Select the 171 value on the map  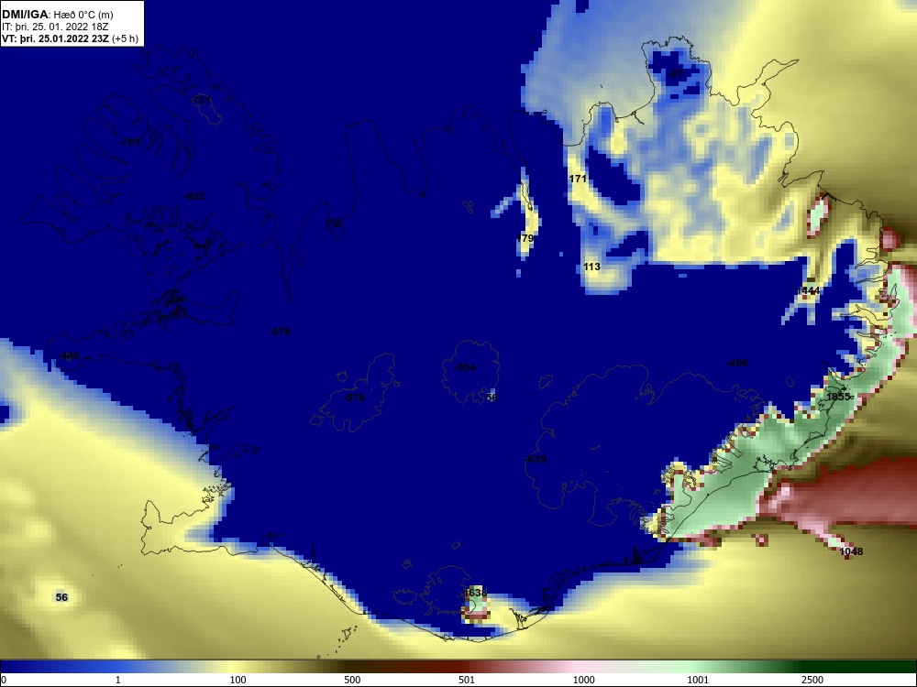tap(578, 179)
